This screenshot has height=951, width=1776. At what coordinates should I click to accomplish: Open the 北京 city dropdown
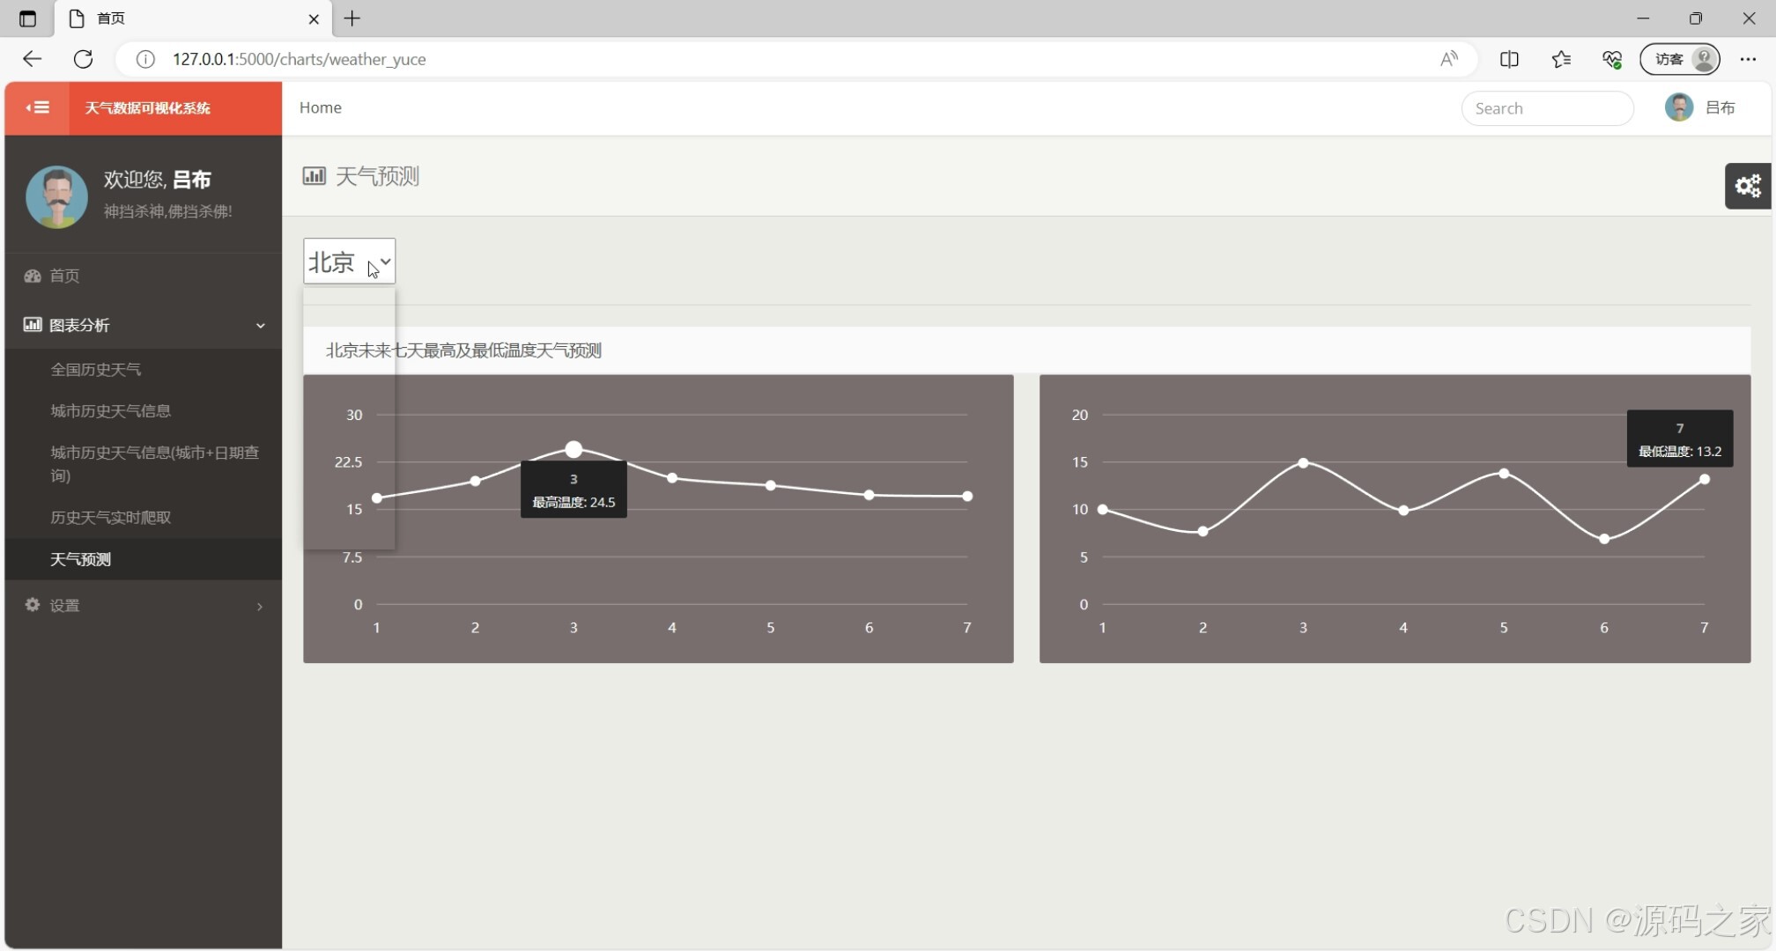pyautogui.click(x=349, y=262)
